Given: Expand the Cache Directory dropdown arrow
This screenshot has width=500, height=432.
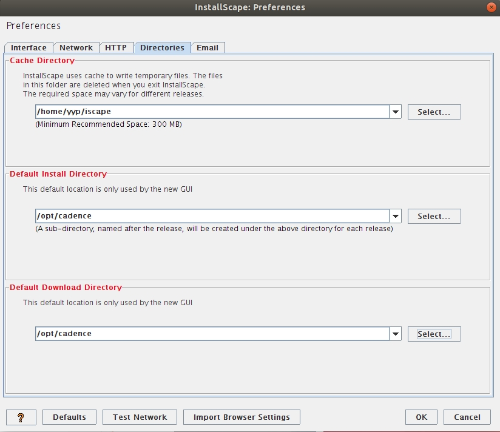Looking at the screenshot, I should point(396,112).
